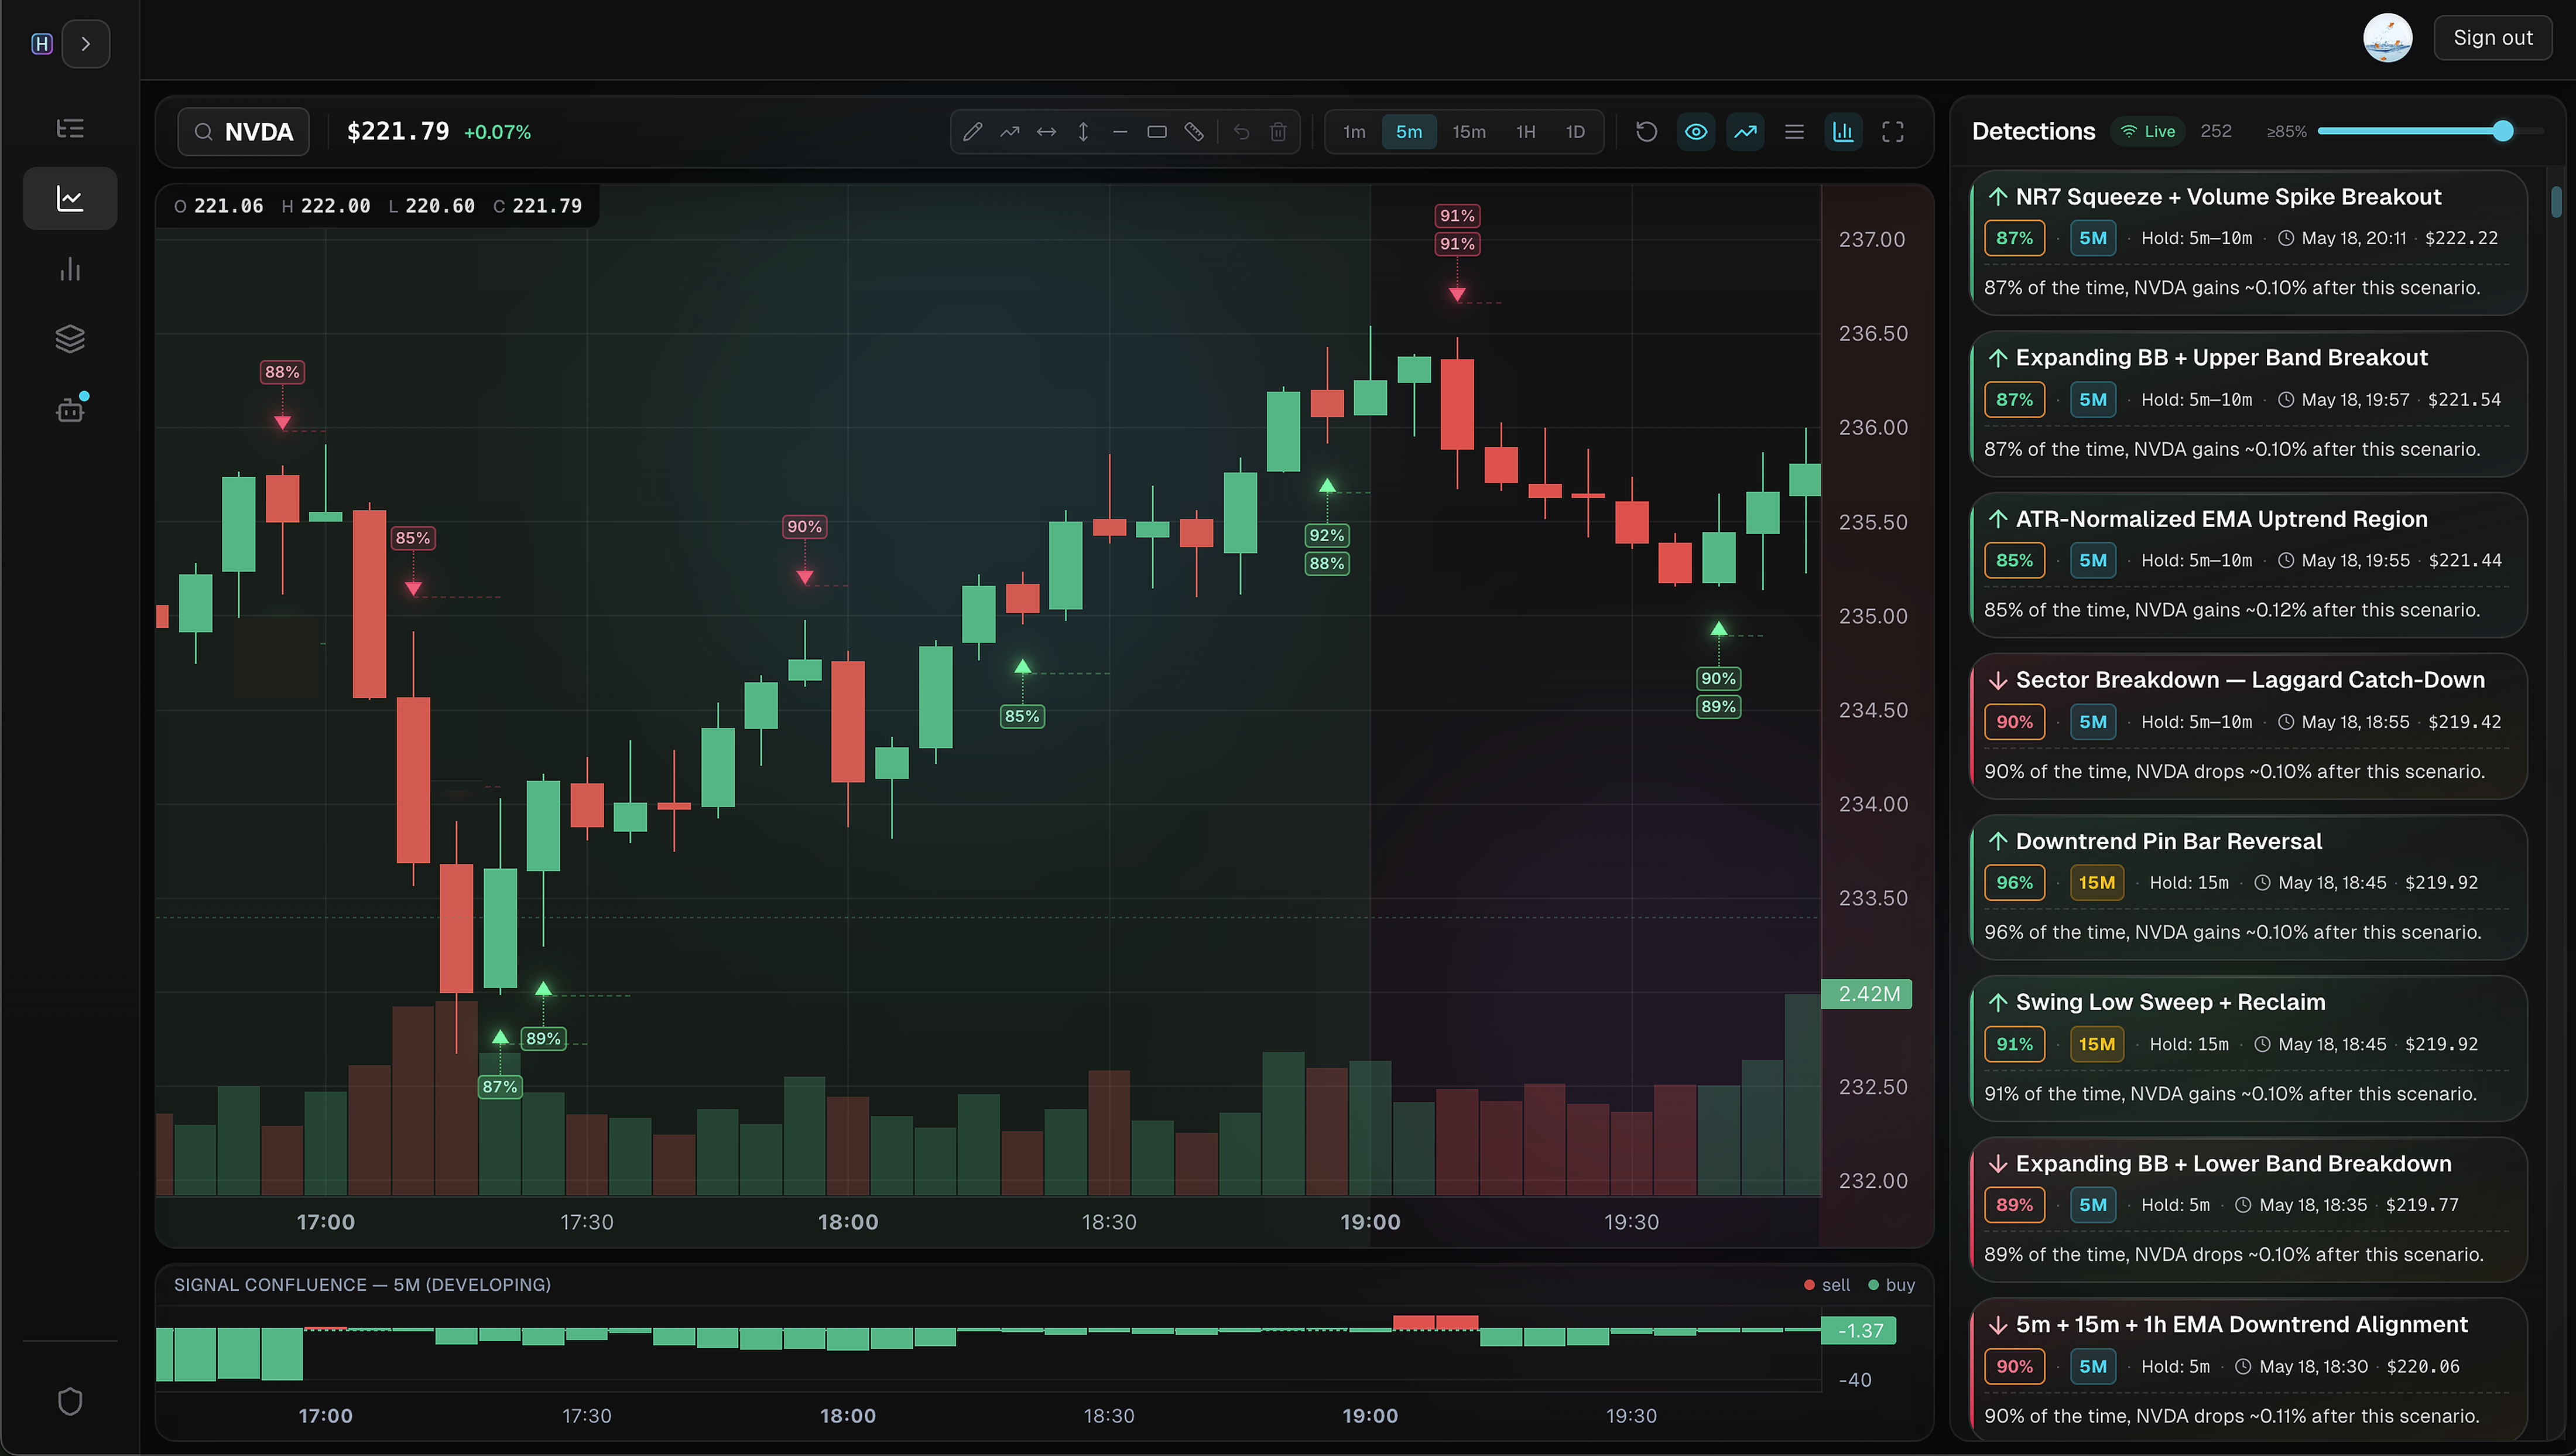
Task: Open Expanding BB + Lower Band Breakdown card
Action: pyautogui.click(x=2248, y=1210)
